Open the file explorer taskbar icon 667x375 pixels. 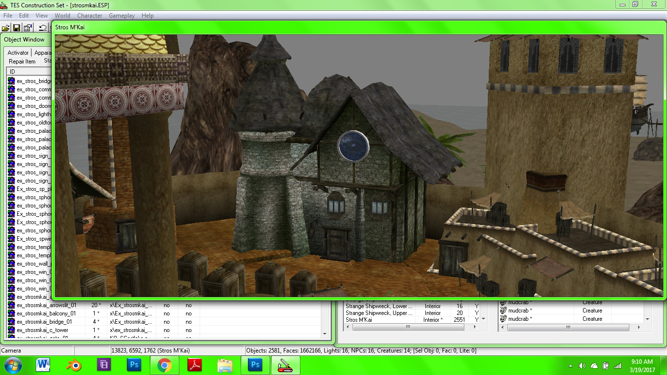click(225, 365)
